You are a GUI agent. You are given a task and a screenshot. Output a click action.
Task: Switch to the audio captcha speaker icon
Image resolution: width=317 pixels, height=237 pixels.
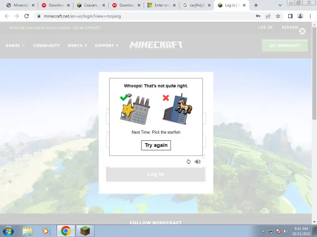[x=198, y=162]
